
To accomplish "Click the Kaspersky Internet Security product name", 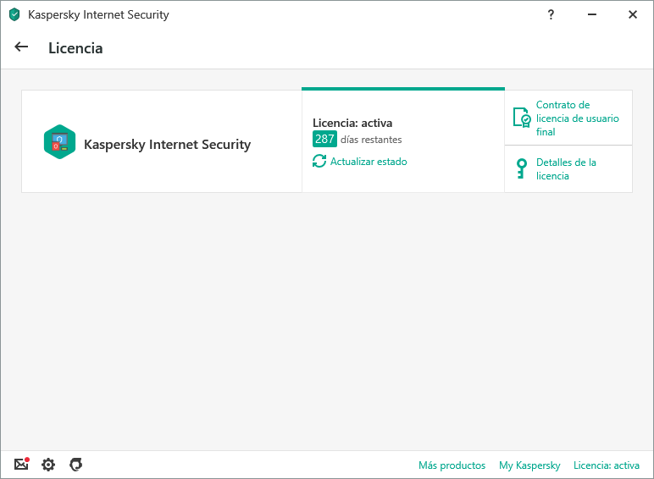I will click(x=167, y=144).
